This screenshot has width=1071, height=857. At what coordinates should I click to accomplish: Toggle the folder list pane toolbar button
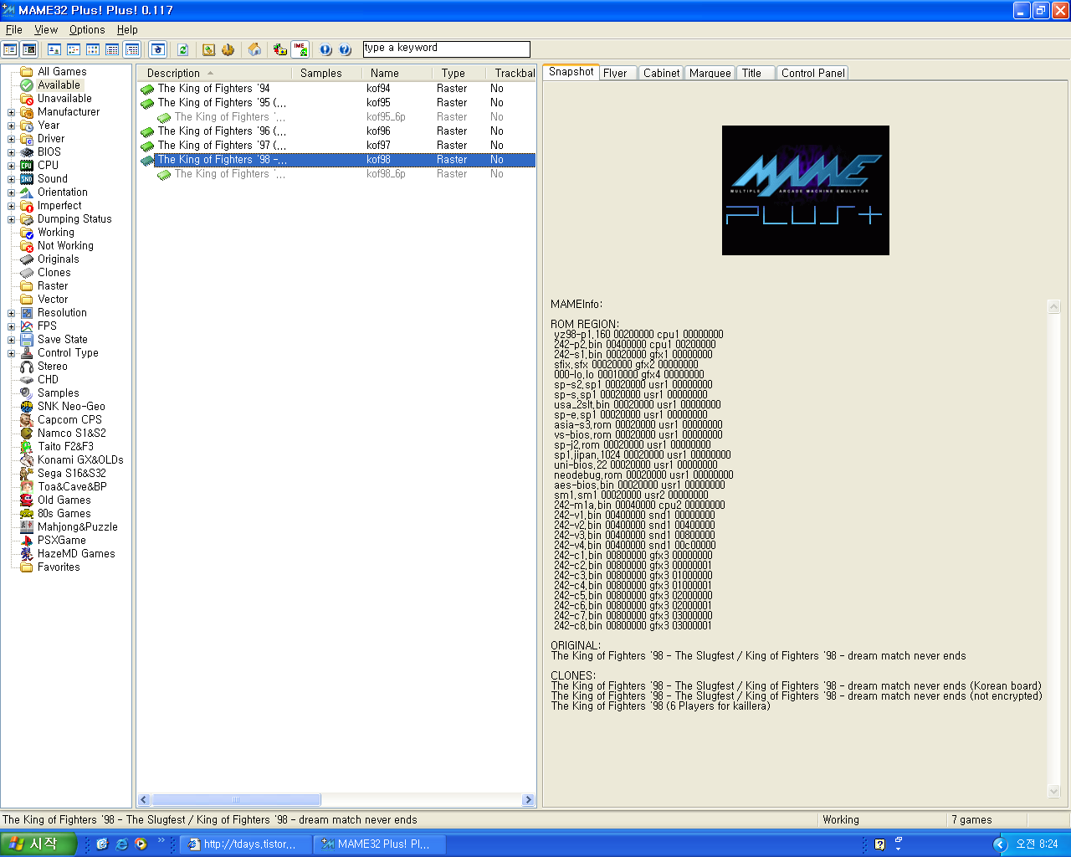[10, 49]
